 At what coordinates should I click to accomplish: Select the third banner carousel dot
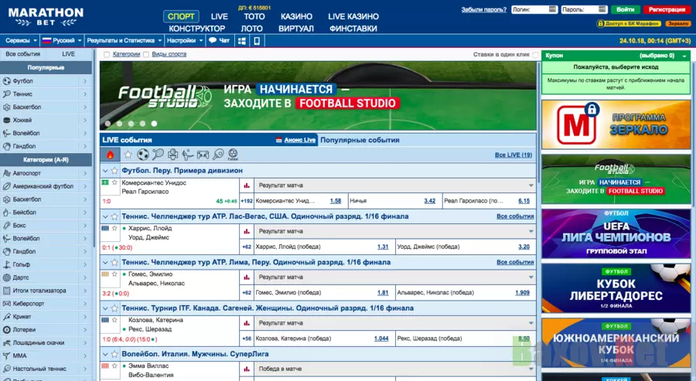click(x=131, y=124)
